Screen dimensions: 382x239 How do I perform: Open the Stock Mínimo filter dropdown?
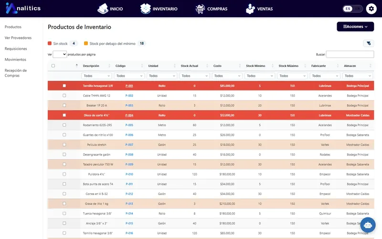[x=260, y=76]
